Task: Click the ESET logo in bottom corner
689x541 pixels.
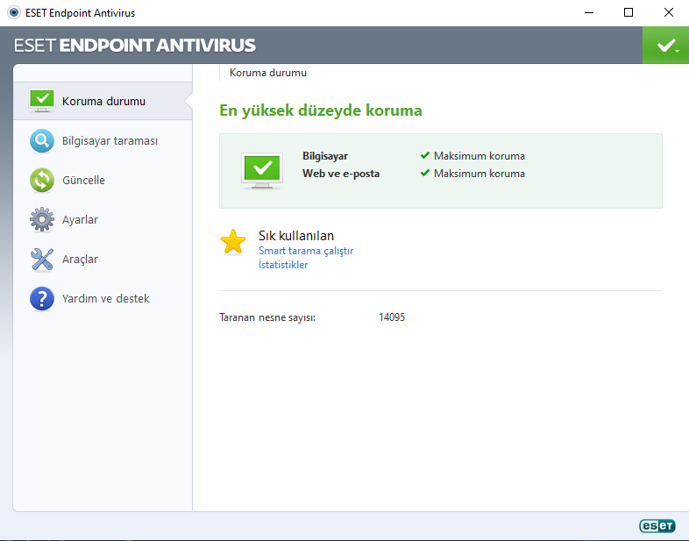Action: (x=657, y=525)
